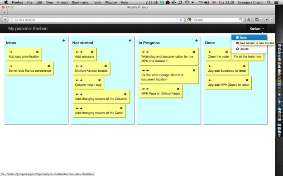Move 'Add changing colours of the Columns' right
283x176 pixels.
(81, 94)
